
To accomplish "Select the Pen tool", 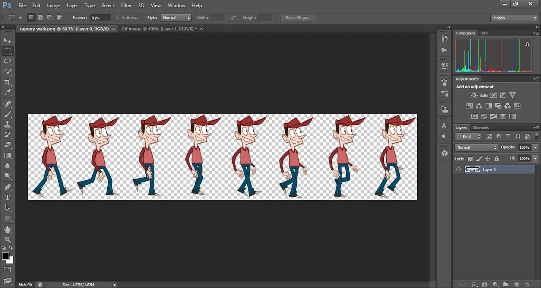I will click(8, 187).
